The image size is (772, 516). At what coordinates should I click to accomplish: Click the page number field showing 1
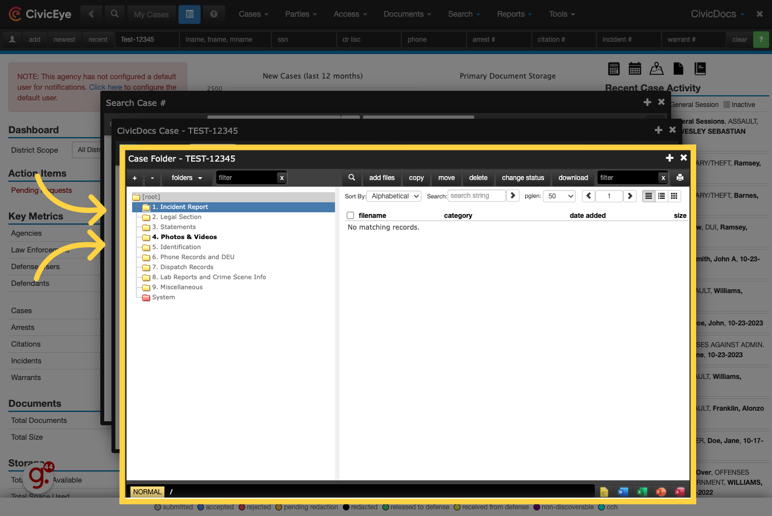pos(609,196)
